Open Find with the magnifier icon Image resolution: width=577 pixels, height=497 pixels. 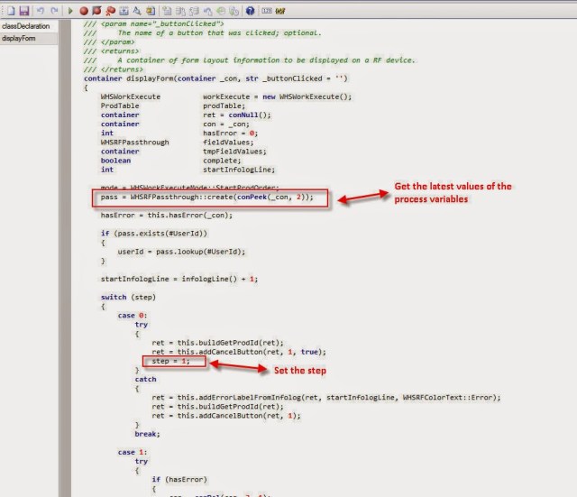pyautogui.click(x=136, y=10)
